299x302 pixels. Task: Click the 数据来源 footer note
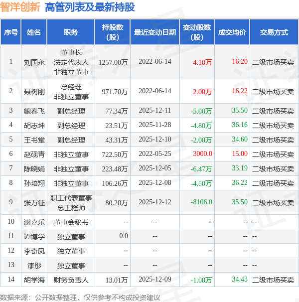pos(80,298)
